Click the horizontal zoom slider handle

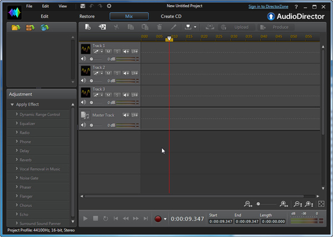(259, 204)
